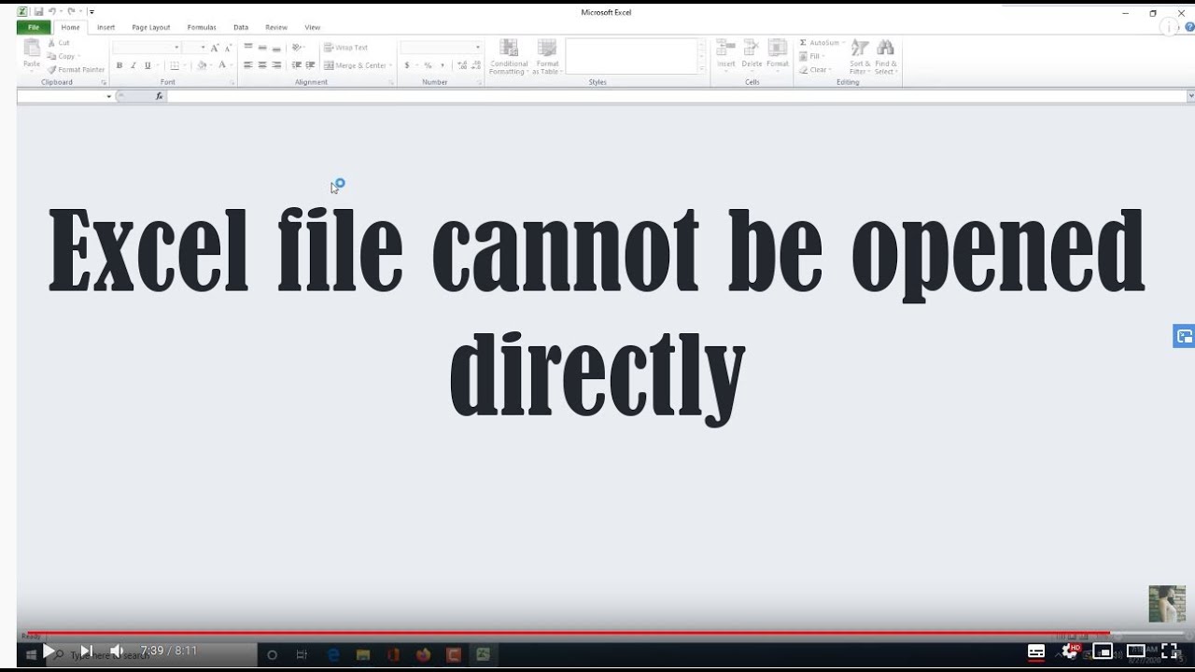
Task: Click the Merge & Center button
Action: click(x=356, y=65)
